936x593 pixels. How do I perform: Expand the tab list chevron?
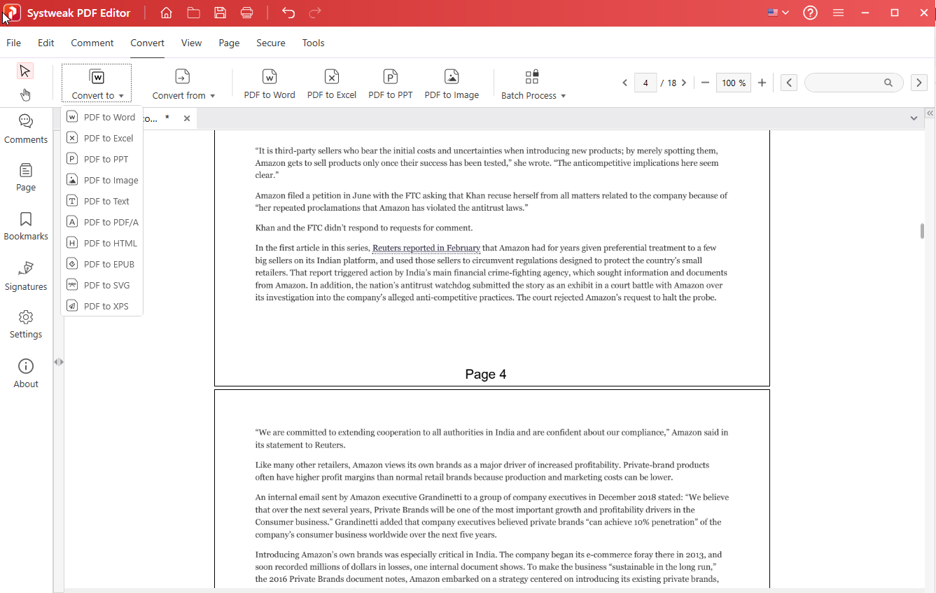(914, 118)
